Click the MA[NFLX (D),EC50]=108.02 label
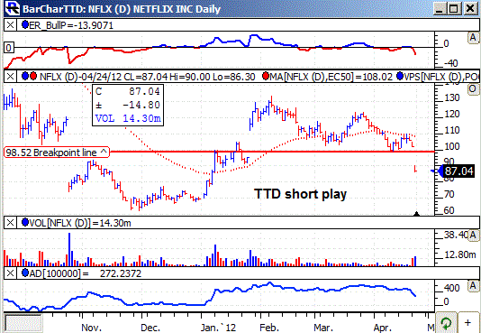The image size is (481, 333). [331, 76]
